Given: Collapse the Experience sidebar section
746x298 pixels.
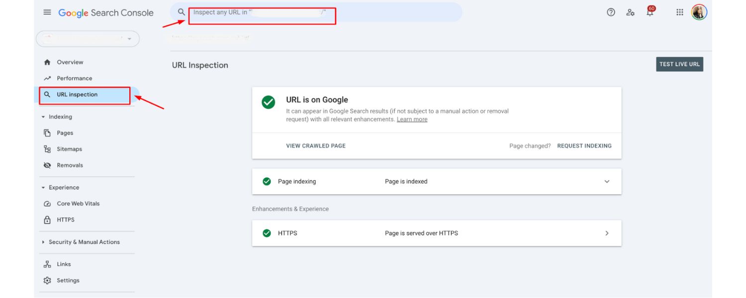Looking at the screenshot, I should (x=44, y=188).
